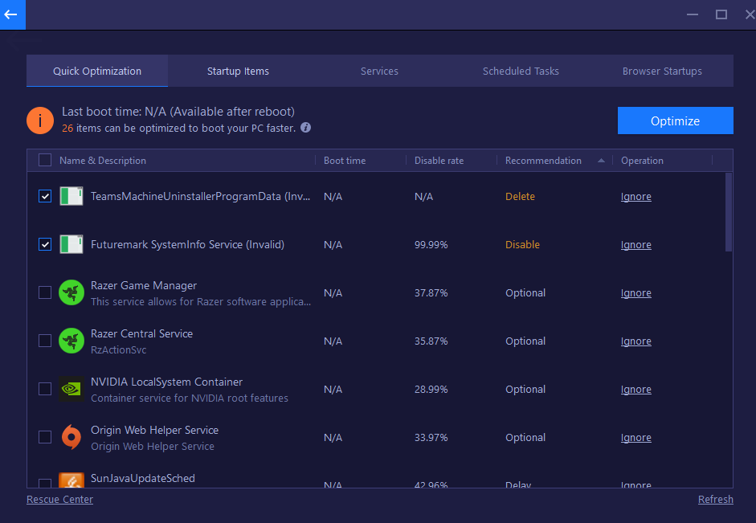
Task: Click the blue Optimize button
Action: click(675, 121)
